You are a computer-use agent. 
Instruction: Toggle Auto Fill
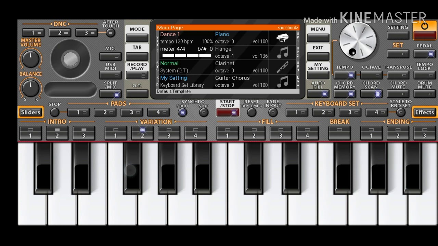(x=318, y=94)
